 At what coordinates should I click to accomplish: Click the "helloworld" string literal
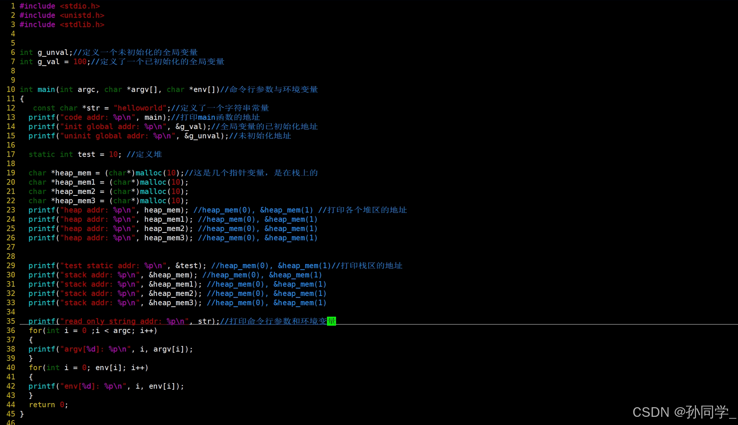pyautogui.click(x=140, y=108)
